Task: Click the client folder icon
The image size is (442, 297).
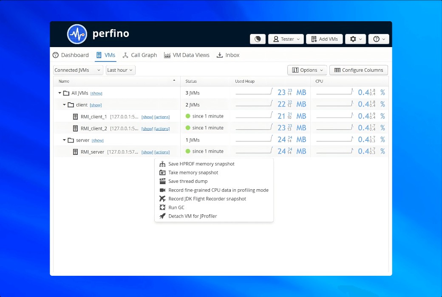Action: click(71, 105)
